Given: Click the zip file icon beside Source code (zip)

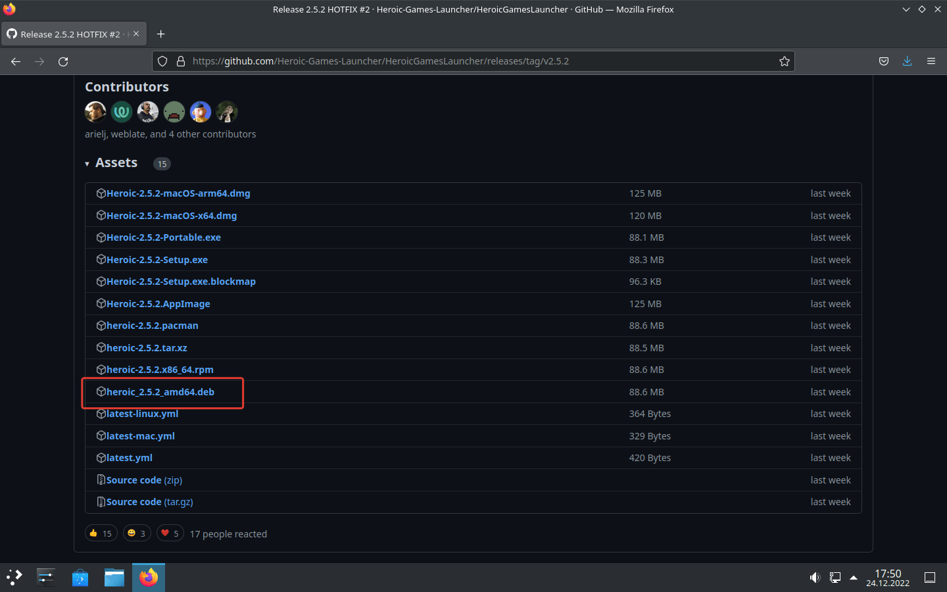Looking at the screenshot, I should click(x=101, y=480).
